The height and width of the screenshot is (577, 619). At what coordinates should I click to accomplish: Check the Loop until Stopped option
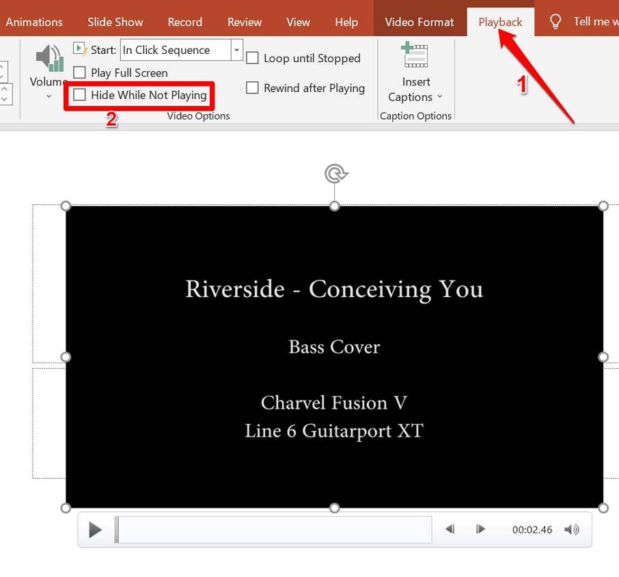tap(252, 58)
